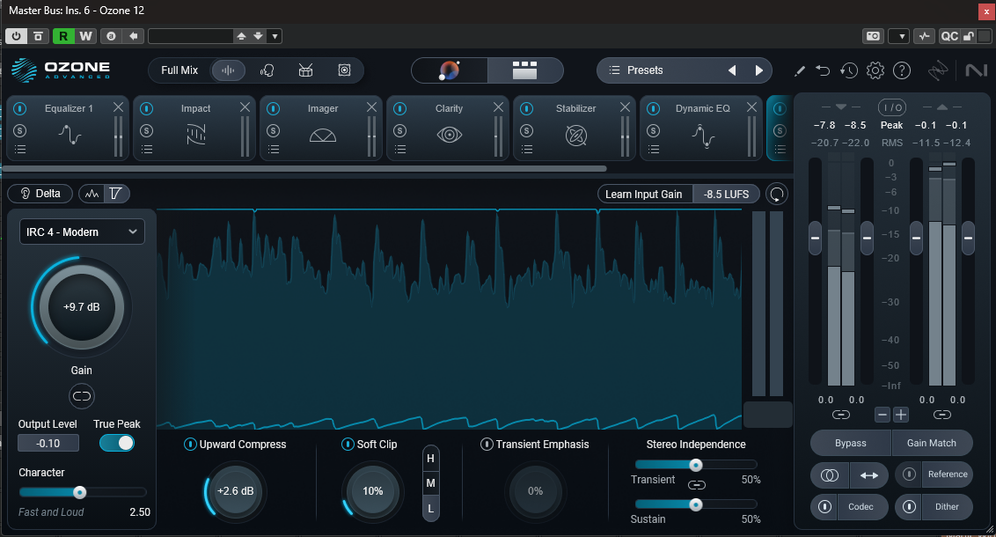Open Imager module presets list icon
This screenshot has height=537, width=996.
[x=273, y=150]
